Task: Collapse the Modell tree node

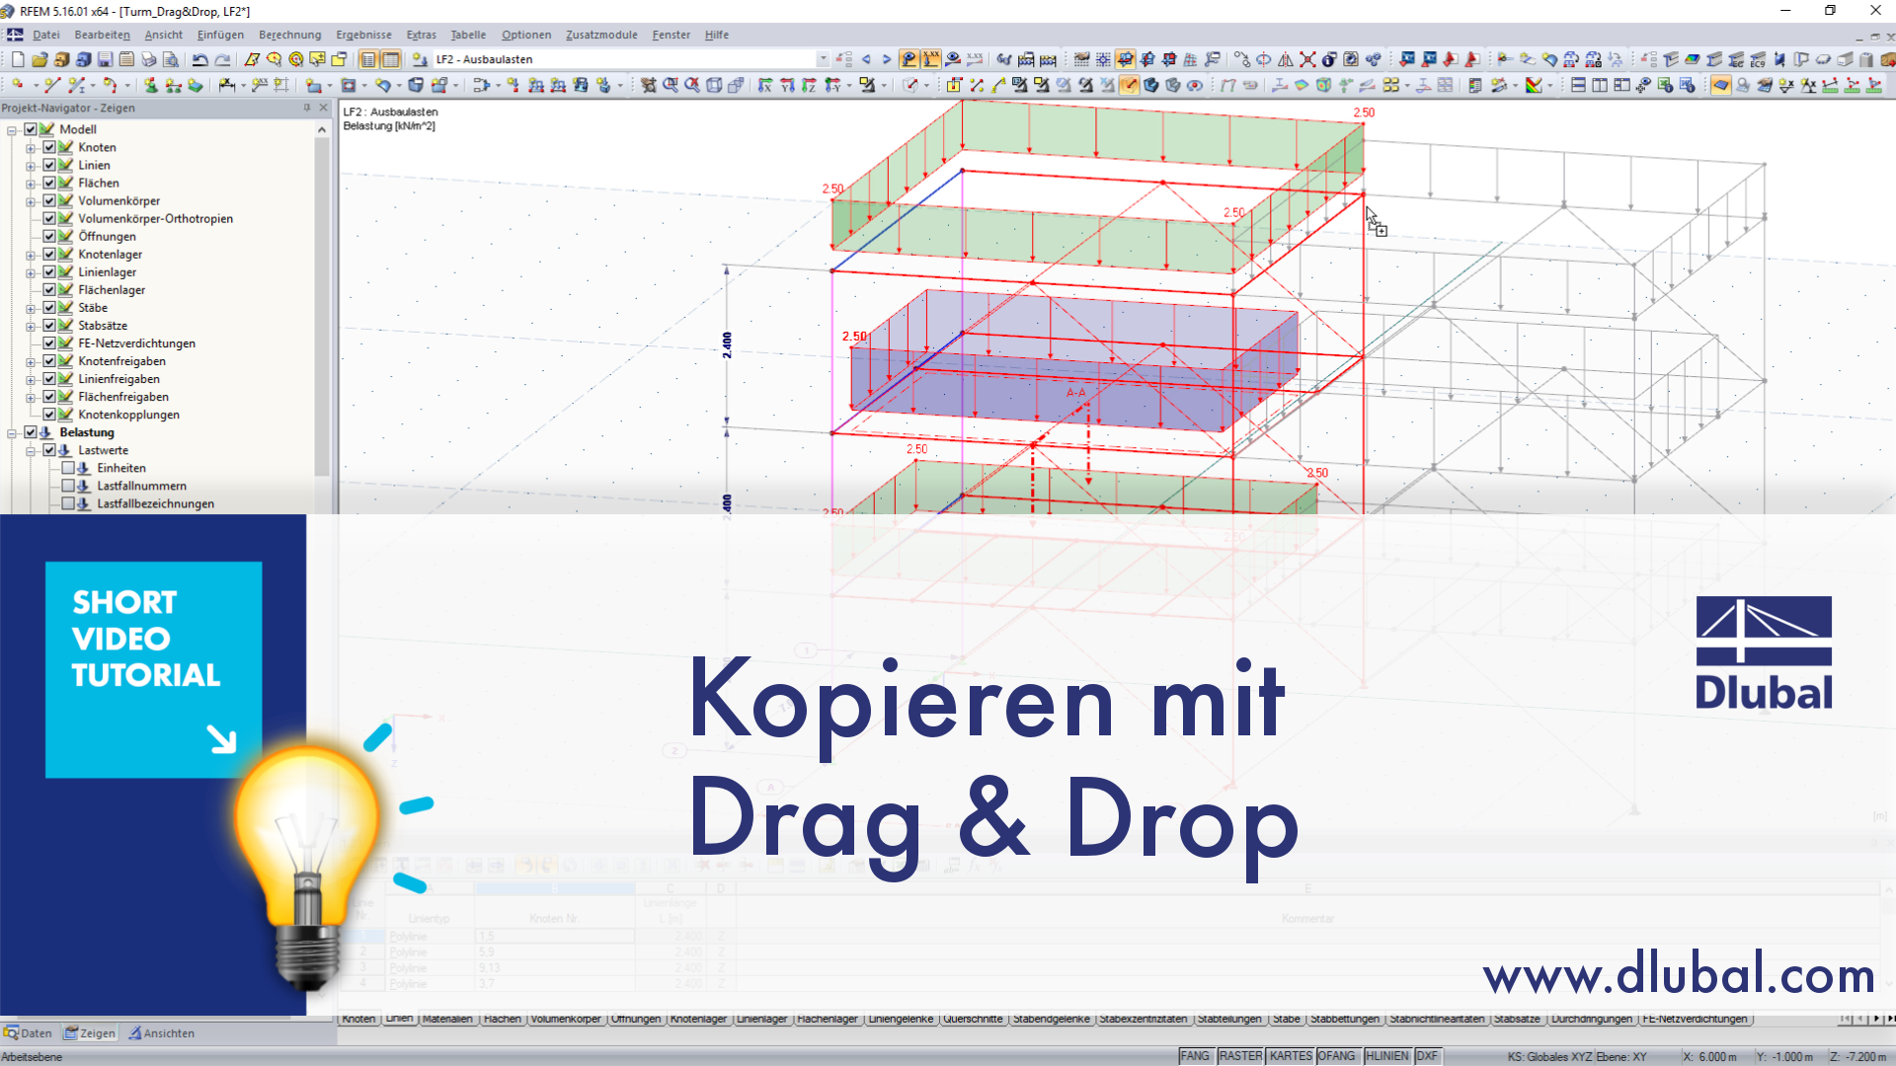Action: coord(12,129)
